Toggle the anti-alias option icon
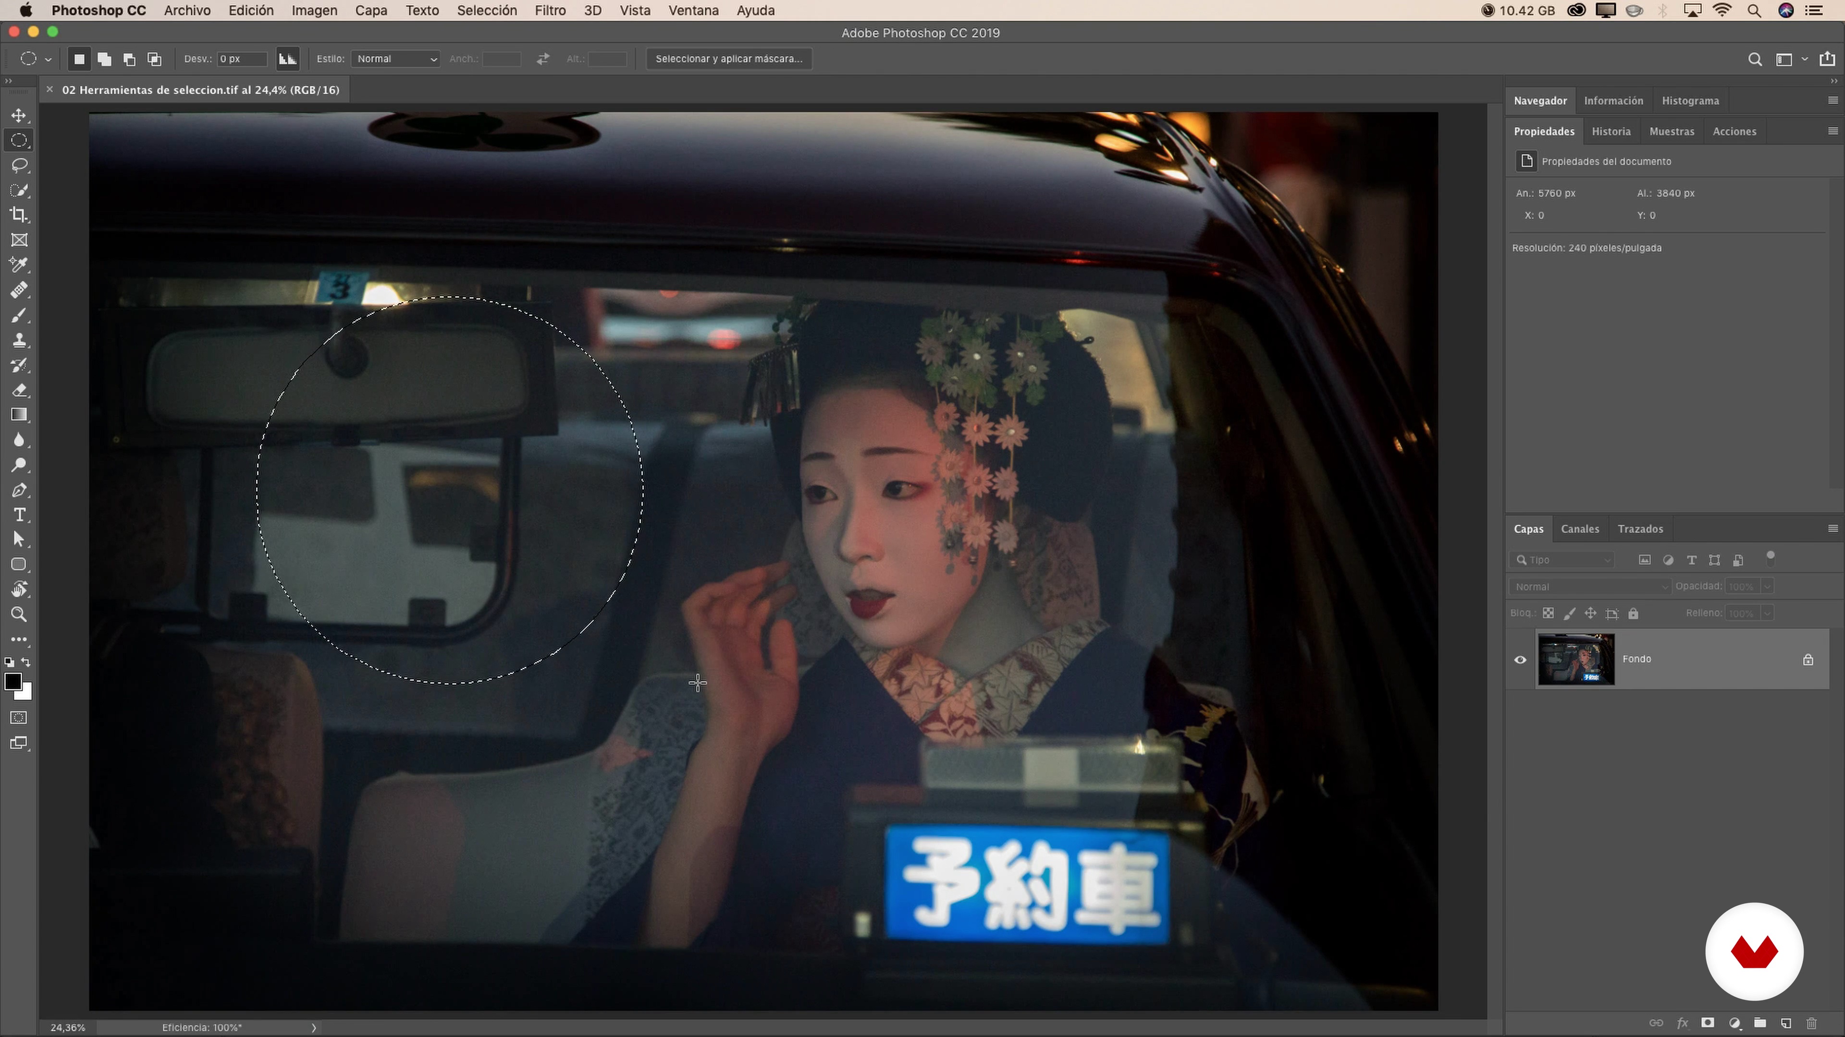 287,59
